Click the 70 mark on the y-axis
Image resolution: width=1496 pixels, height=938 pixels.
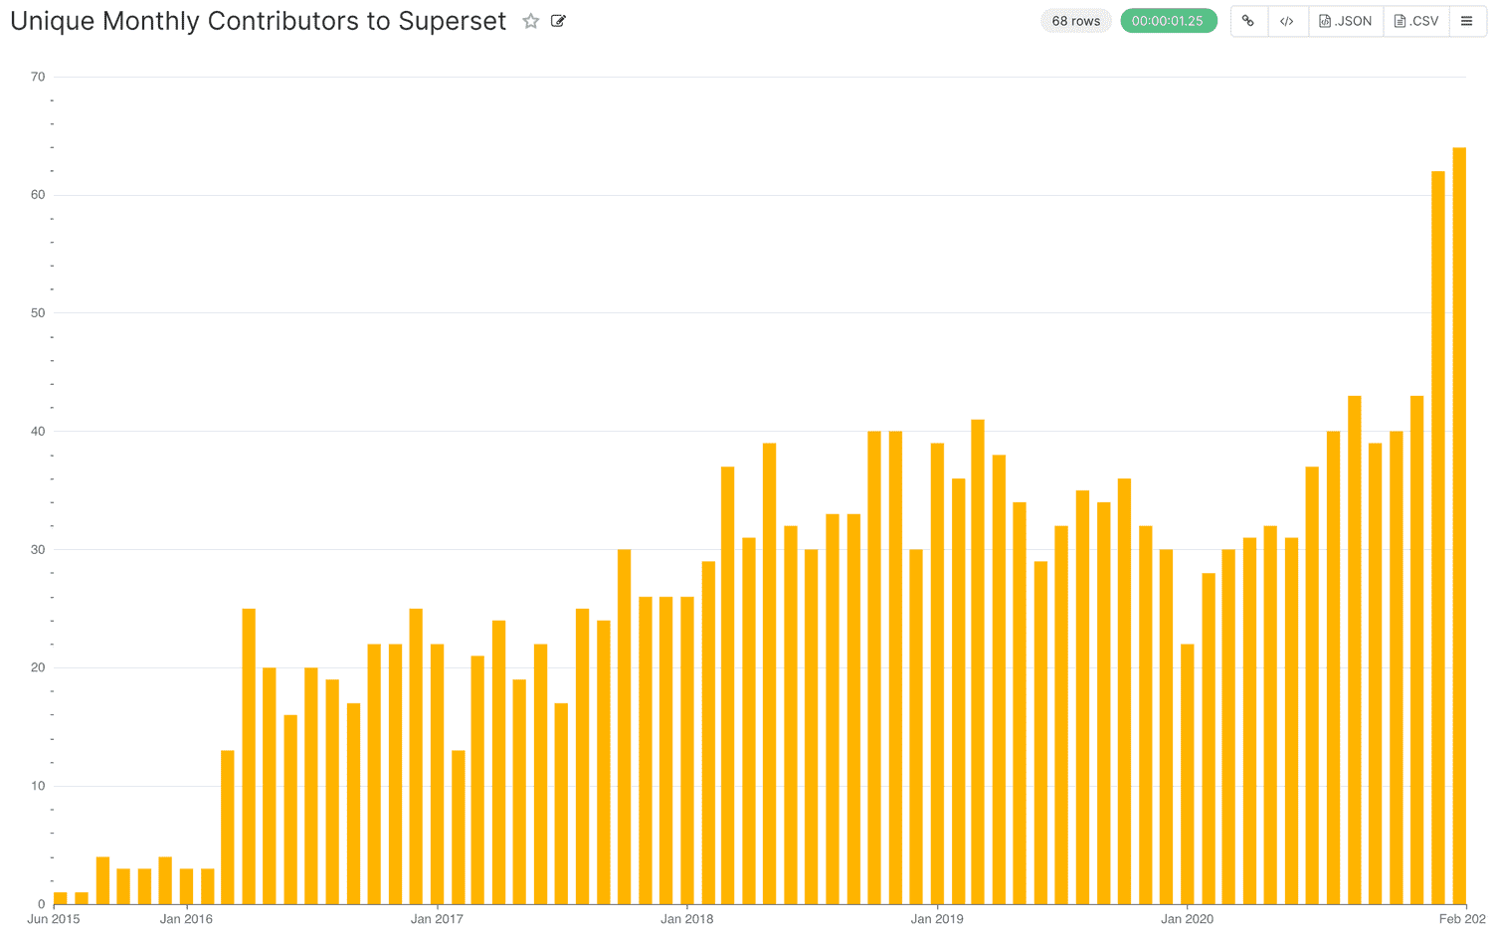pos(38,77)
